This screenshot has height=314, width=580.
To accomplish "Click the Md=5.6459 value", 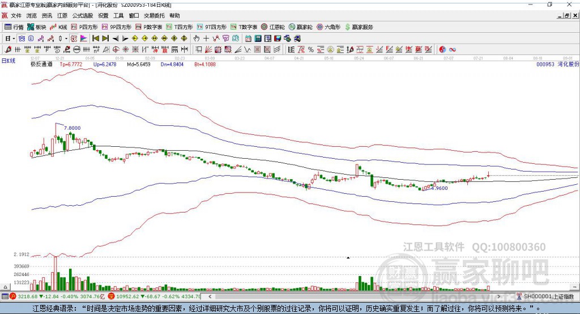I will tap(139, 64).
